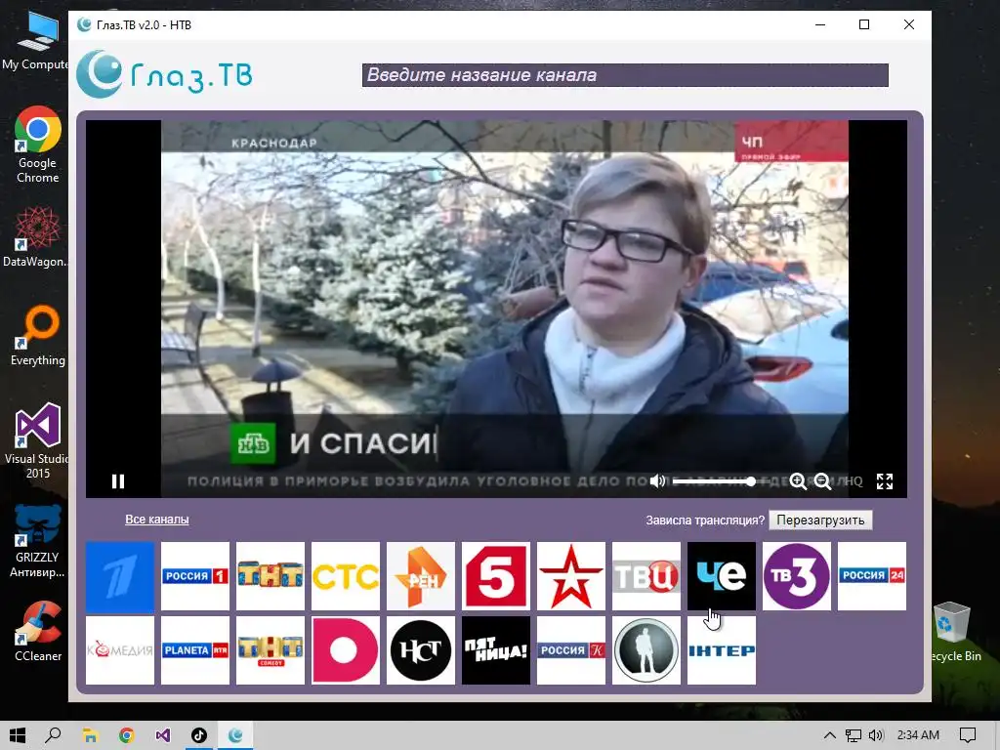
Task: Pause the video playback
Action: click(x=118, y=480)
